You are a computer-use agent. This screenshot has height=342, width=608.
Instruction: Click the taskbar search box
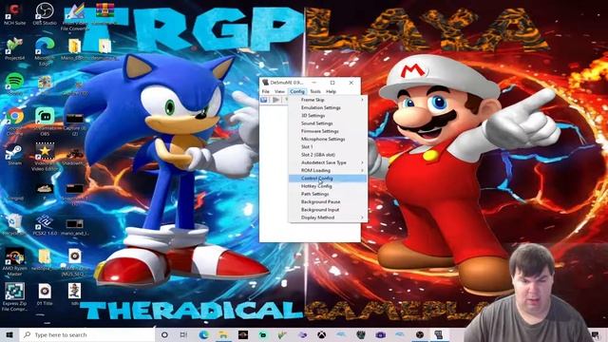pos(87,334)
